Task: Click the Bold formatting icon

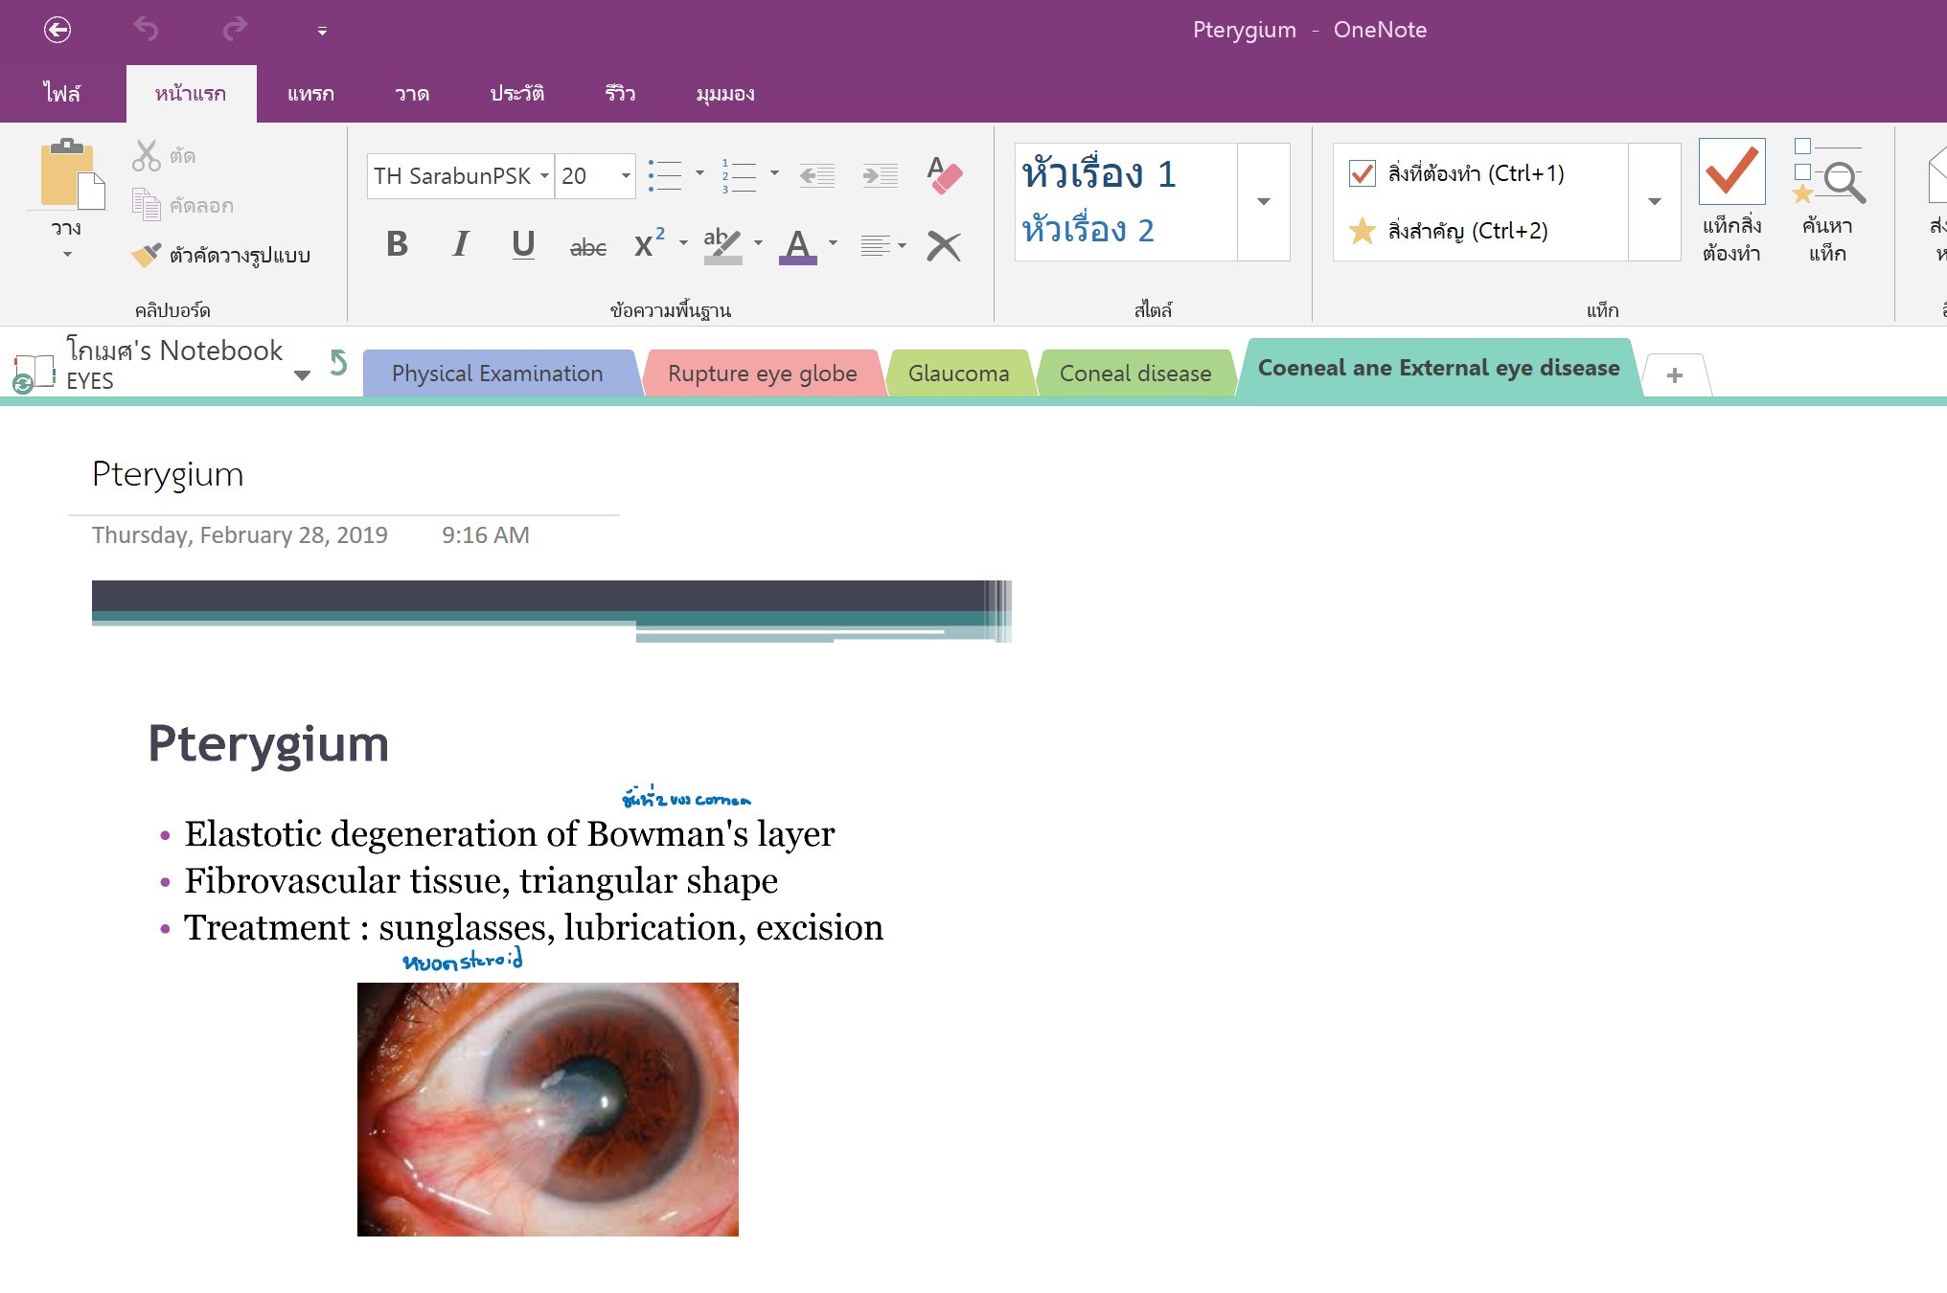Action: (397, 244)
